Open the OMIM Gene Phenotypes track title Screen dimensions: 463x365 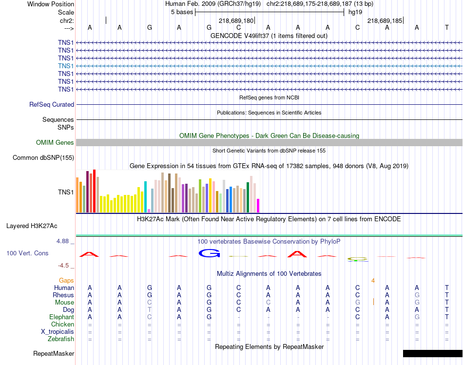269,135
